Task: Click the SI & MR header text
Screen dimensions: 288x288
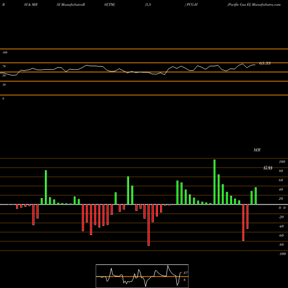Action: coord(31,5)
